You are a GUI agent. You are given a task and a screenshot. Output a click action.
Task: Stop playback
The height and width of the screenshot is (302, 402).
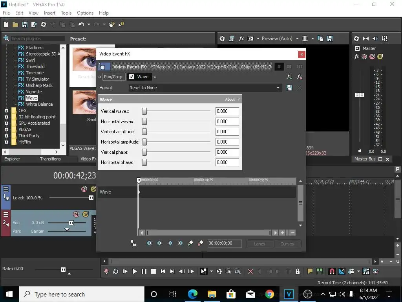(x=153, y=271)
